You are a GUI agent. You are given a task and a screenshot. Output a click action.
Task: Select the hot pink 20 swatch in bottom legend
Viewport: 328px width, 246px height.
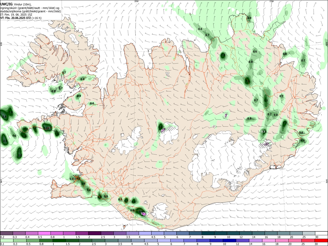click(295, 240)
